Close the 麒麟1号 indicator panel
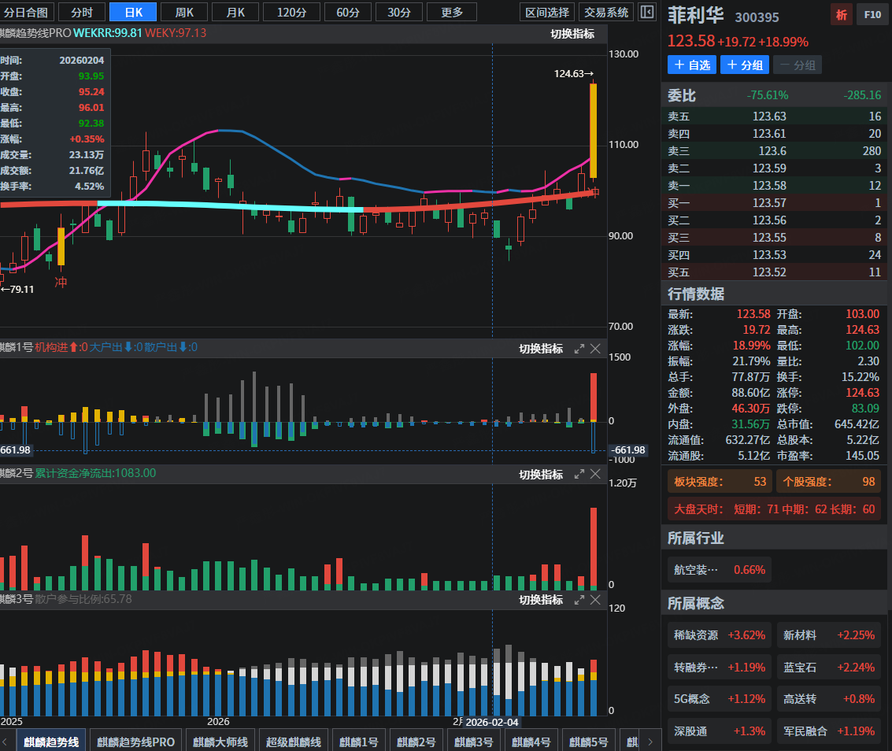 pos(595,348)
